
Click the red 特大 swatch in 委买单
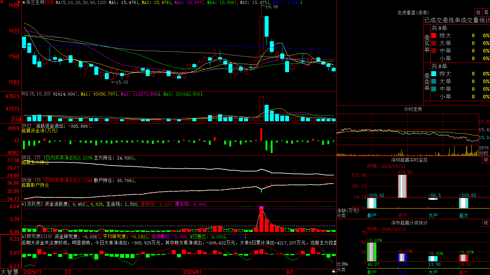[434, 35]
